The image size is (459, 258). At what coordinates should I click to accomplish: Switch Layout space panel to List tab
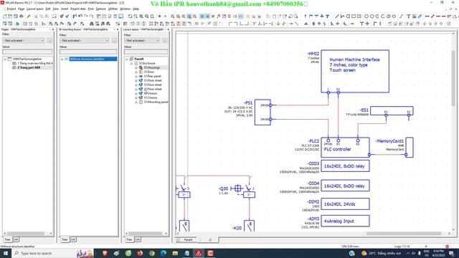(x=138, y=239)
